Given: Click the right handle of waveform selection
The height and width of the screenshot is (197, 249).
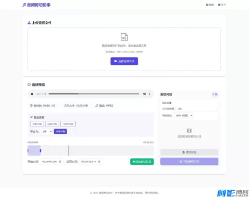Looking at the screenshot, I should coord(40,150).
